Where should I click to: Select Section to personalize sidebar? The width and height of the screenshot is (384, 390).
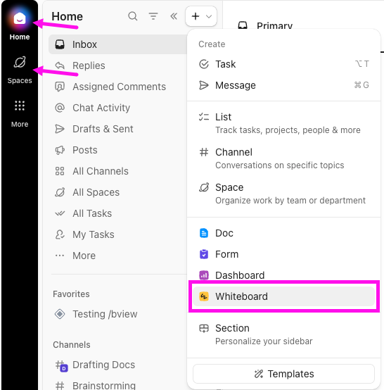(284, 334)
